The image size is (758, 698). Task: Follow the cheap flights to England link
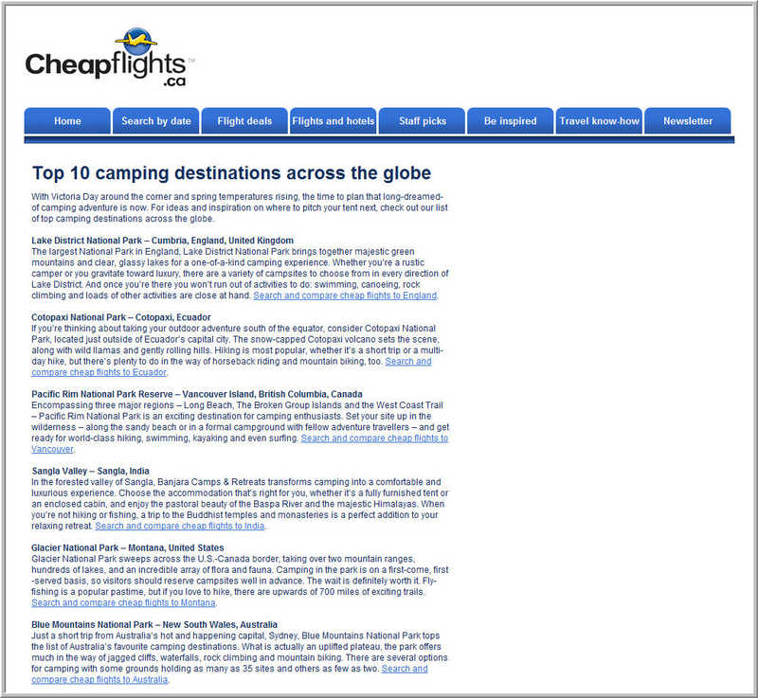point(345,295)
